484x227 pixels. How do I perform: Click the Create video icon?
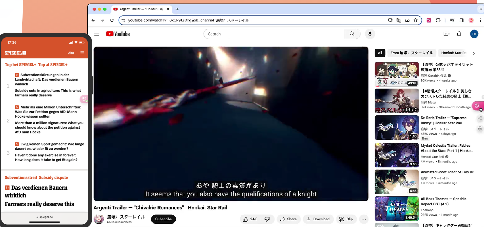[447, 34]
